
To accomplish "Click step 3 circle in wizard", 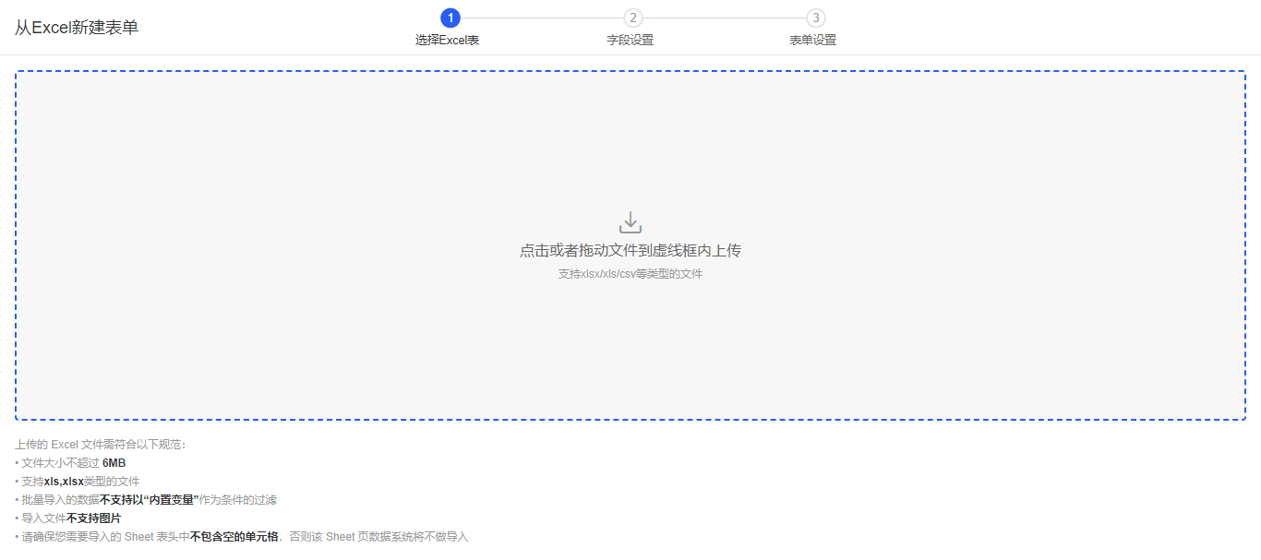I will (815, 18).
